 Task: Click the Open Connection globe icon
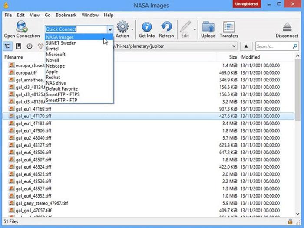(x=22, y=26)
